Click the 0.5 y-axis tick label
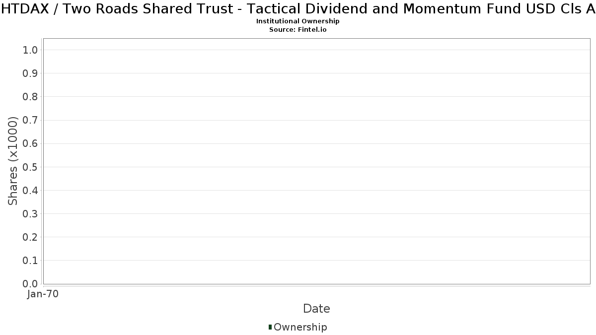This screenshot has width=596, height=335. point(30,167)
